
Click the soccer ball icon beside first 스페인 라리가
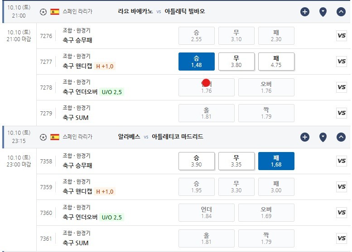coord(43,12)
